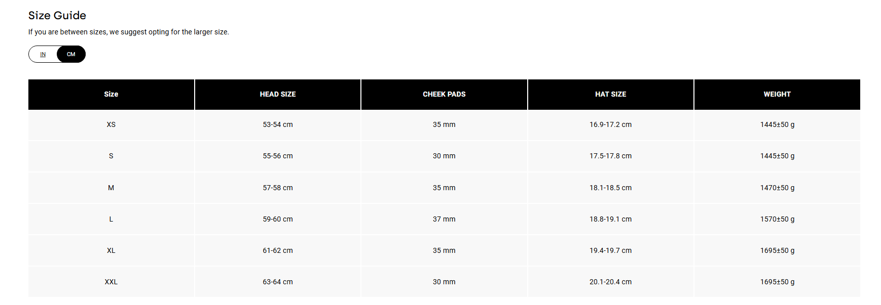Click the 1570±50 g weight cell
Viewport: 881px width, 305px height.
[777, 219]
